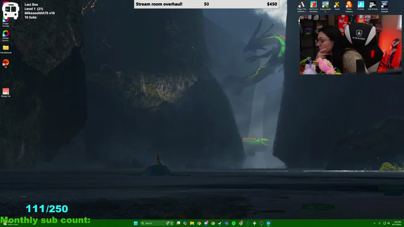Open Dead by Daylight desktop shortcut
The height and width of the screenshot is (227, 404).
[384, 7]
